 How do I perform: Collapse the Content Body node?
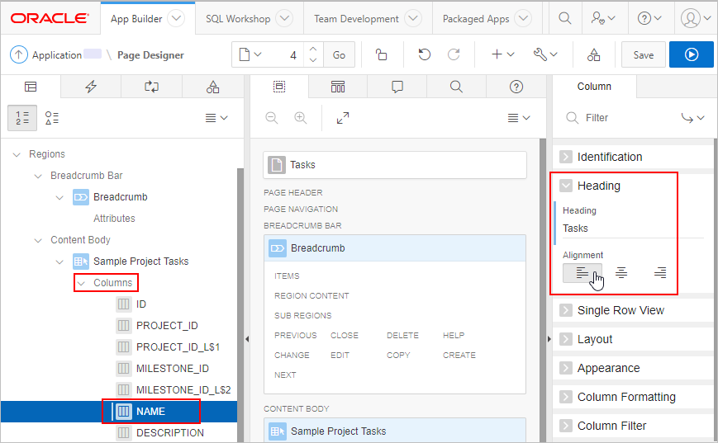click(x=39, y=240)
